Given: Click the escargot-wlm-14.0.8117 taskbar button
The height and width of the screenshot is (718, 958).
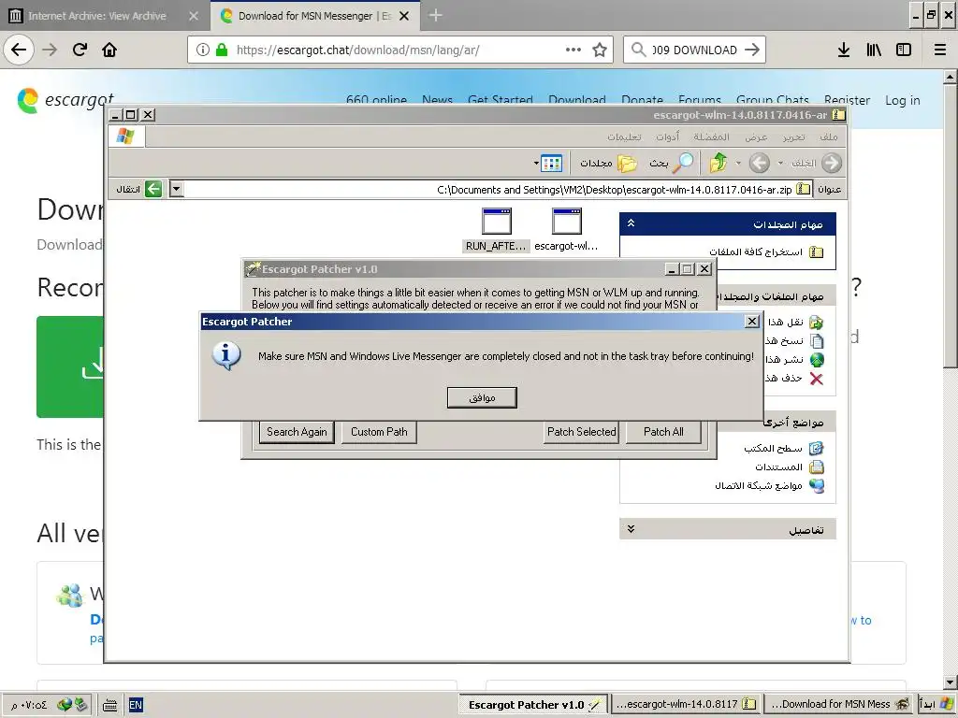Looking at the screenshot, I should (686, 705).
